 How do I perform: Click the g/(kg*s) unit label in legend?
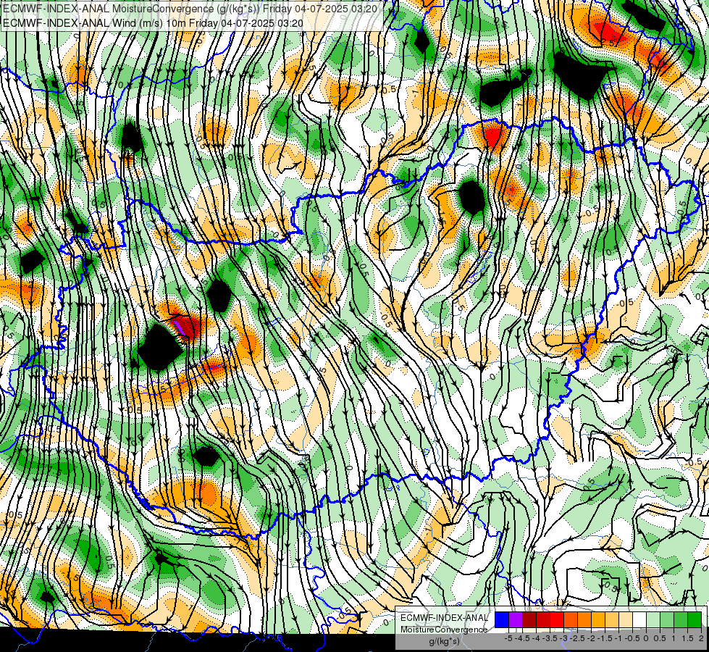(445, 642)
